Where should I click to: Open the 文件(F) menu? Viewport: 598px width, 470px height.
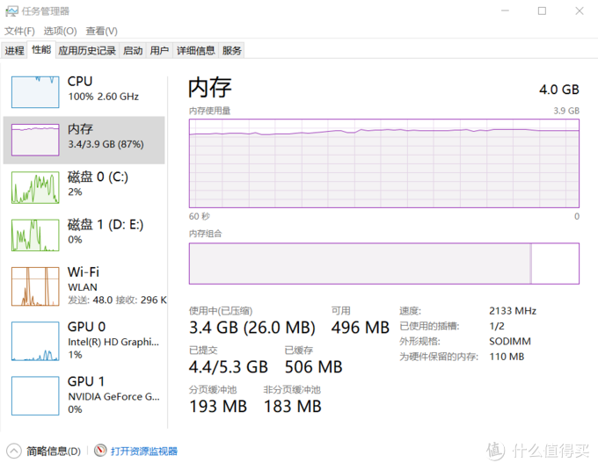pos(19,31)
